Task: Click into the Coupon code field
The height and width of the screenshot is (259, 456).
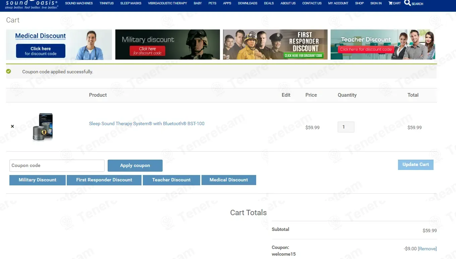Action: tap(57, 166)
